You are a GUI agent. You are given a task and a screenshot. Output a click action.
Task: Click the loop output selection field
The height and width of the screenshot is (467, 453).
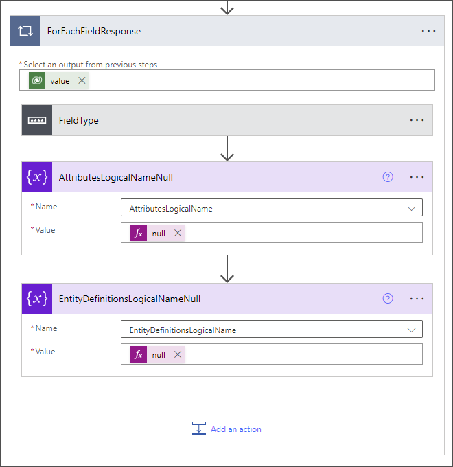click(x=227, y=80)
